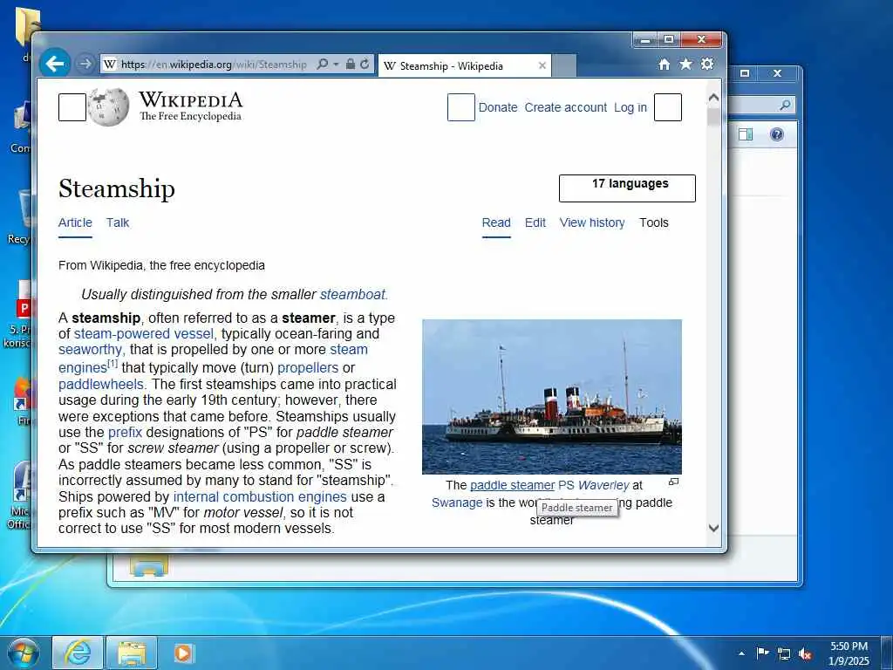Open the Windows Start menu
This screenshot has height=670, width=893.
24,653
